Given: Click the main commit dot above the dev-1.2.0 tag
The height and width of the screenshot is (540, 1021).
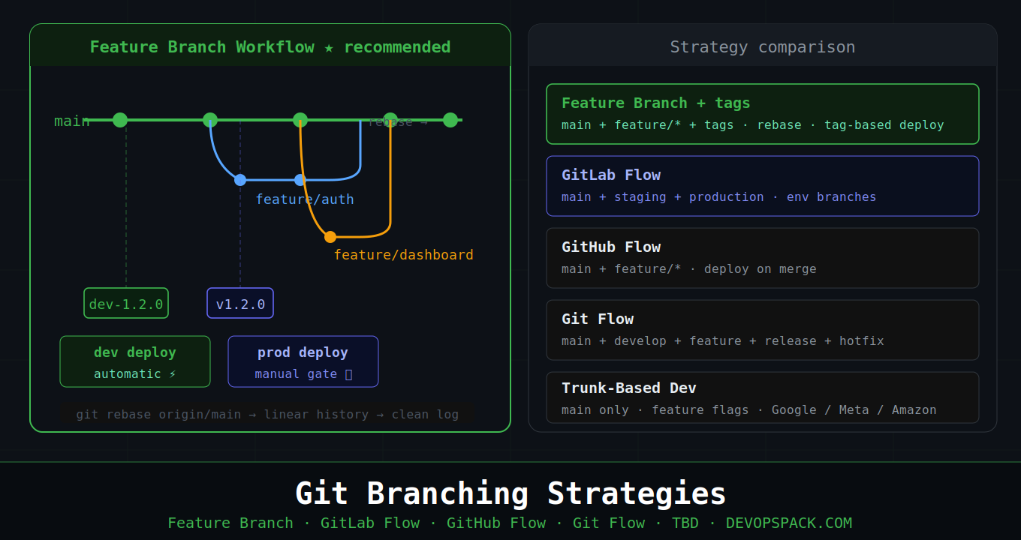Looking at the screenshot, I should click(x=120, y=120).
